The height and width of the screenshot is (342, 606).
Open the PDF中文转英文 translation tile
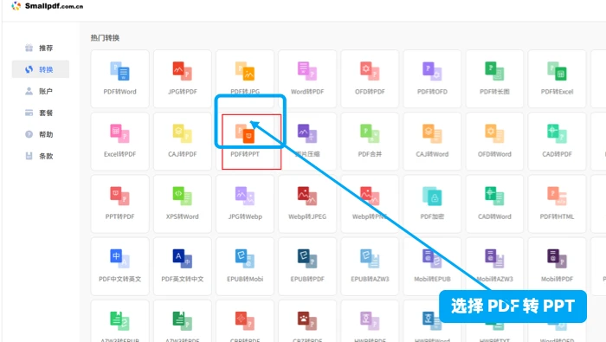click(119, 267)
